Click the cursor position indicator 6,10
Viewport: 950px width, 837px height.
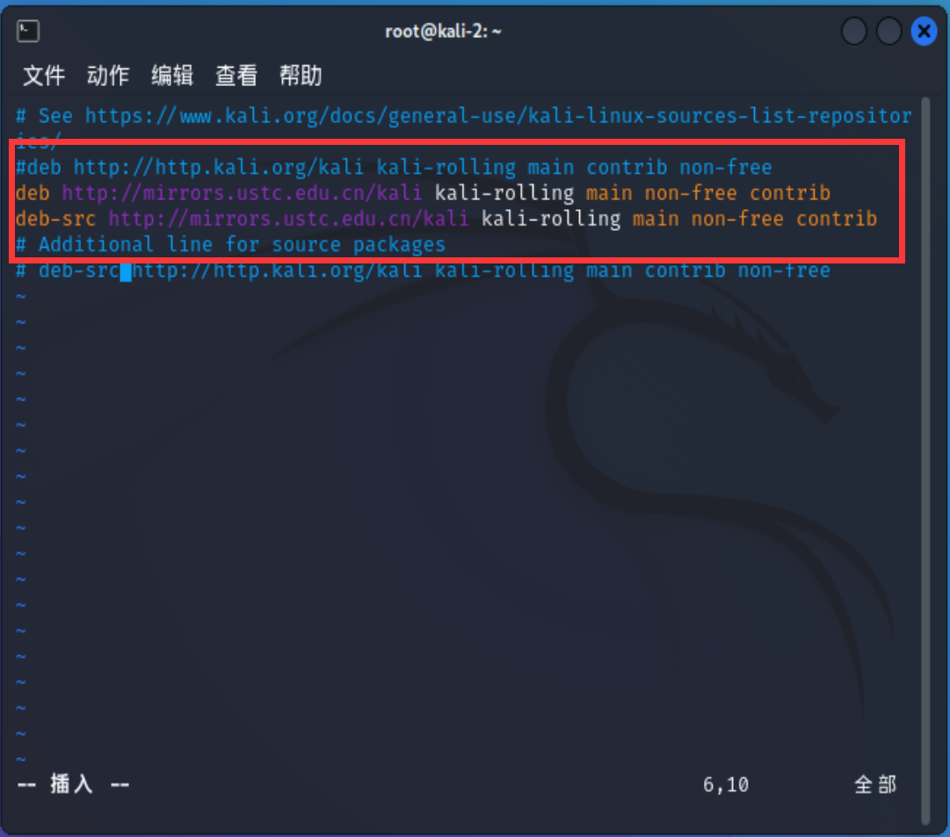coord(726,784)
